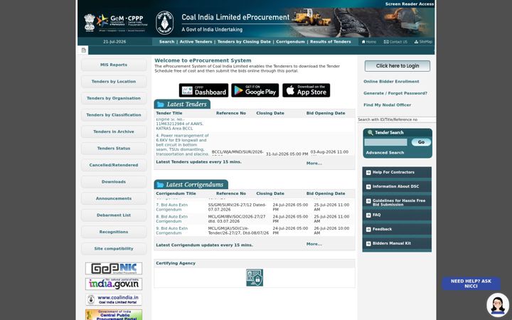
Task: Open Results of Tenders menu
Action: [331, 42]
